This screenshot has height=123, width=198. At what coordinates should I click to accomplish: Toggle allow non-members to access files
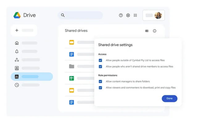101,66
